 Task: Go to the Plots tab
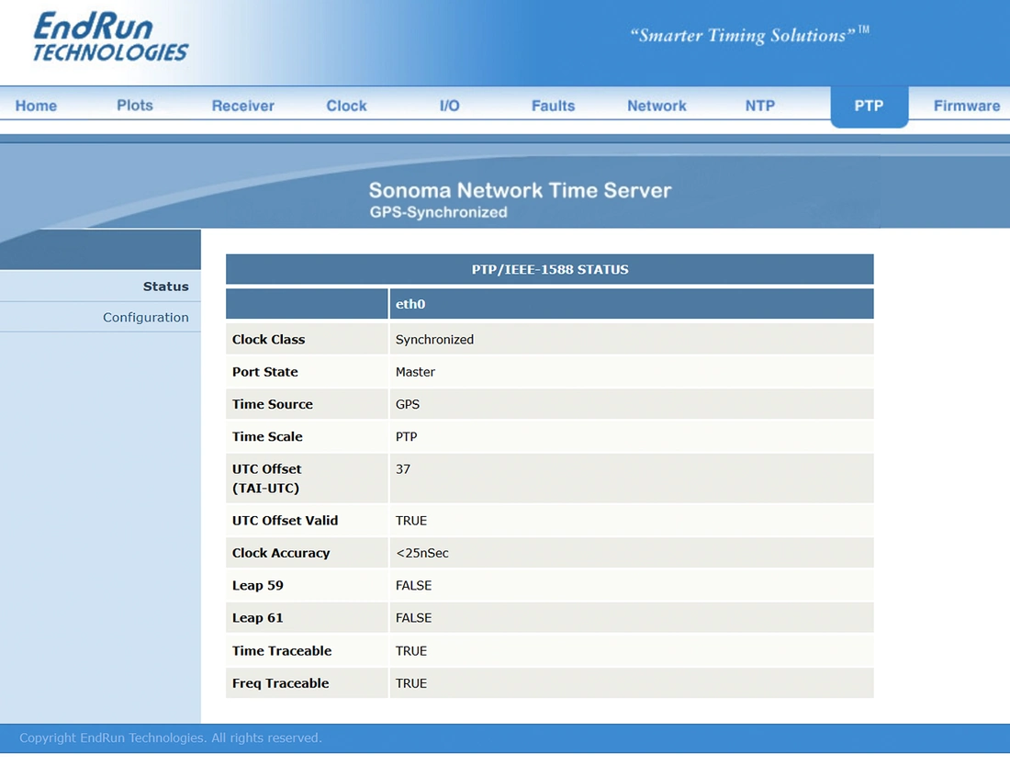pyautogui.click(x=135, y=105)
